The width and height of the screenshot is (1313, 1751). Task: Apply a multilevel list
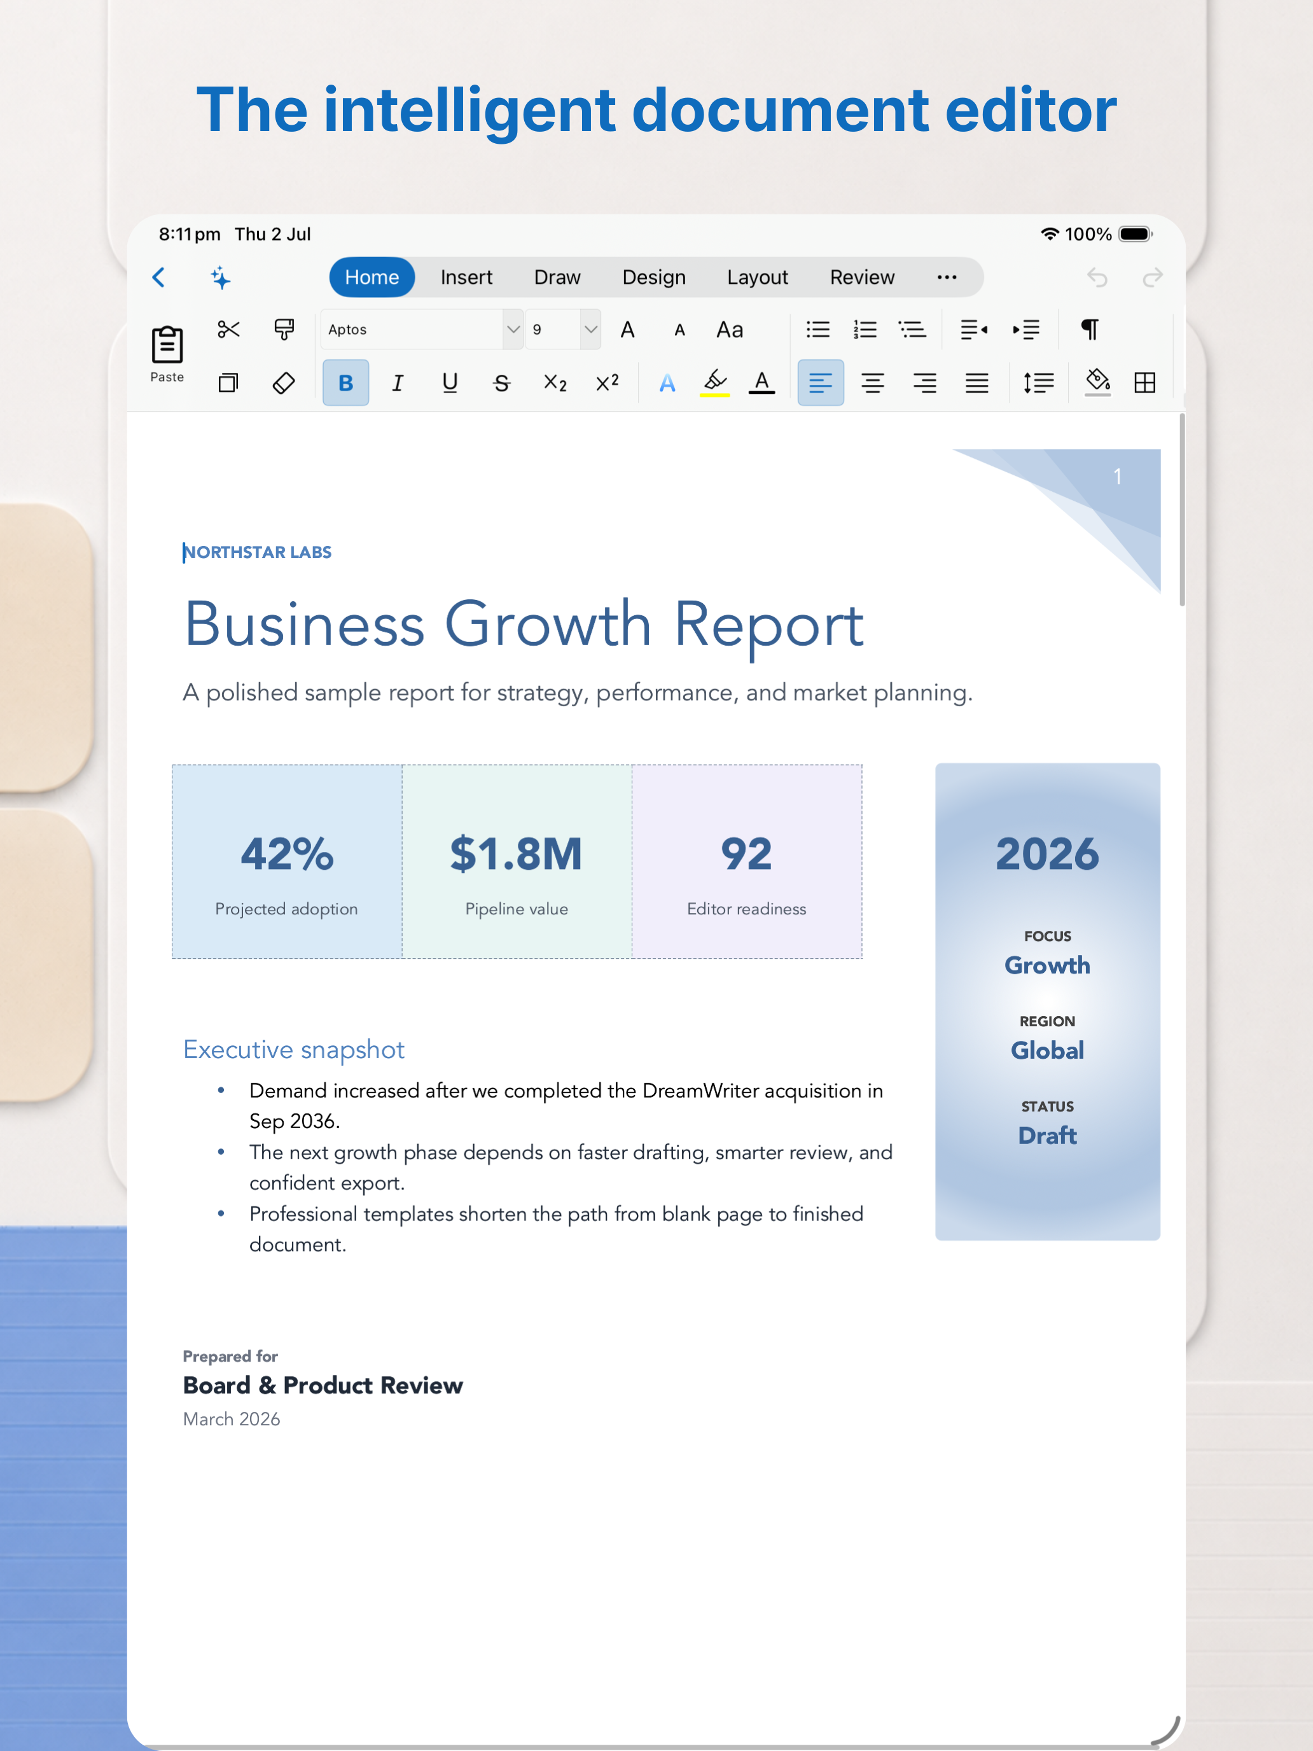tap(912, 330)
